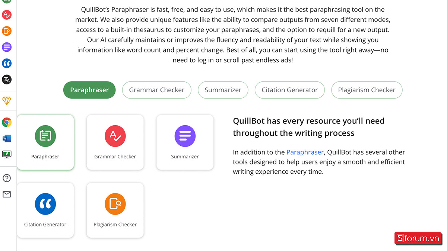
Task: Open Grammar Checker from the left sidebar
Action: tap(7, 15)
